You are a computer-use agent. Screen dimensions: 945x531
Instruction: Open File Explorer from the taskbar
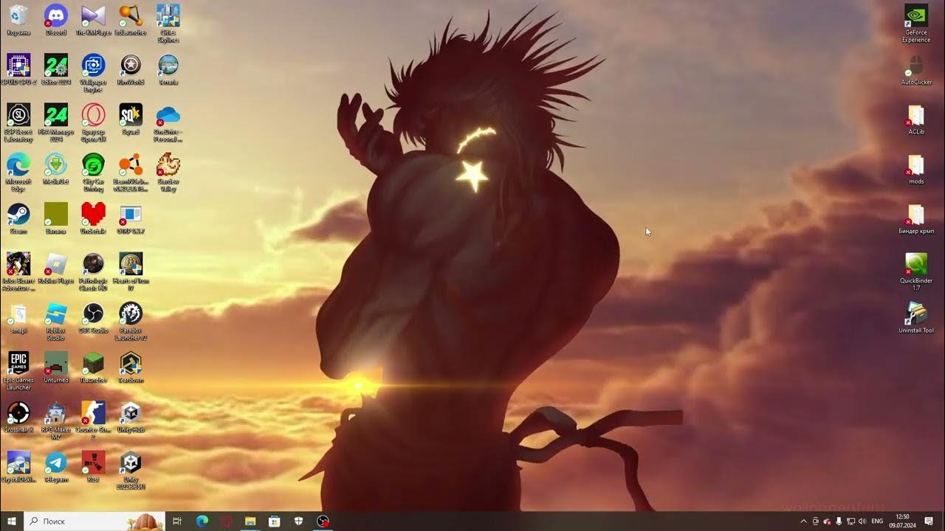coord(250,521)
